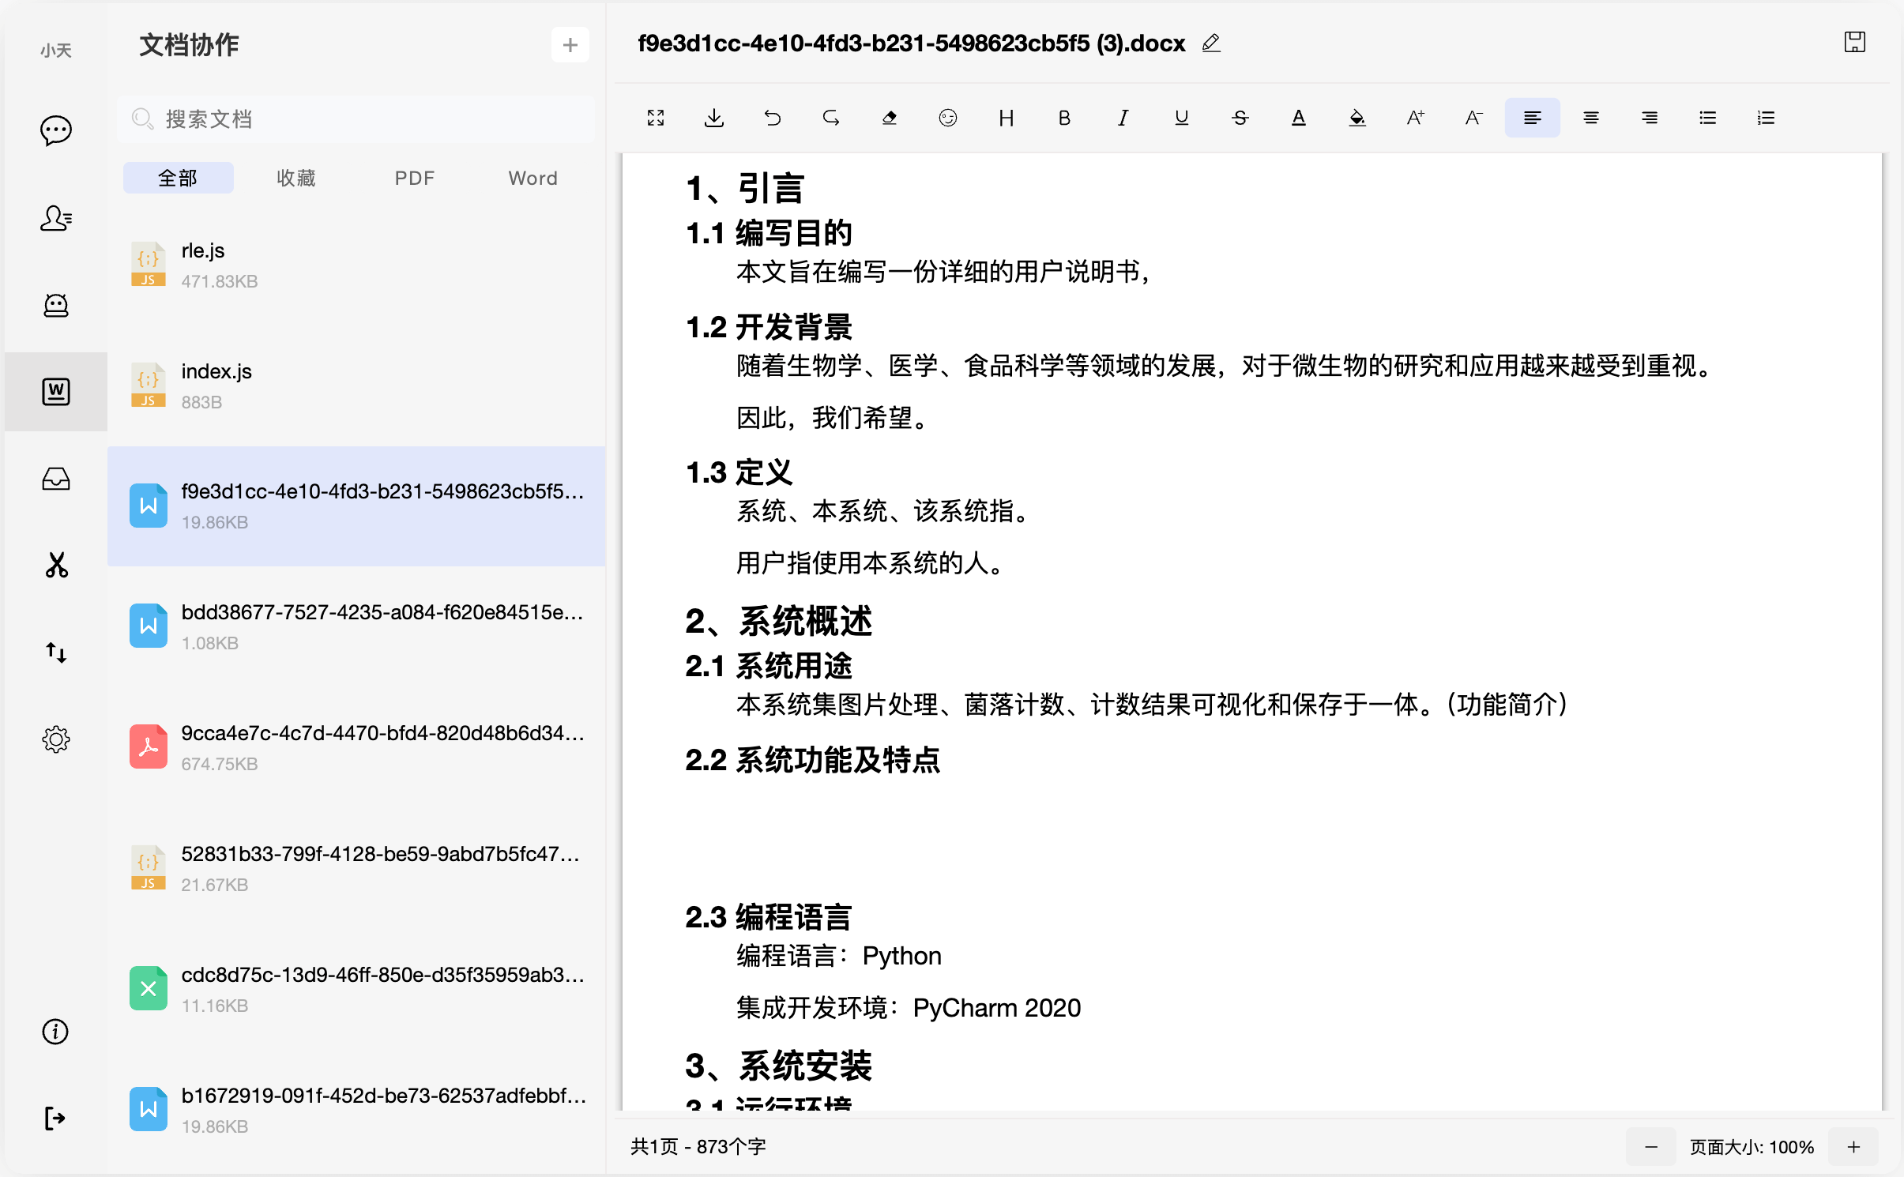Click the save disk icon

click(1854, 43)
